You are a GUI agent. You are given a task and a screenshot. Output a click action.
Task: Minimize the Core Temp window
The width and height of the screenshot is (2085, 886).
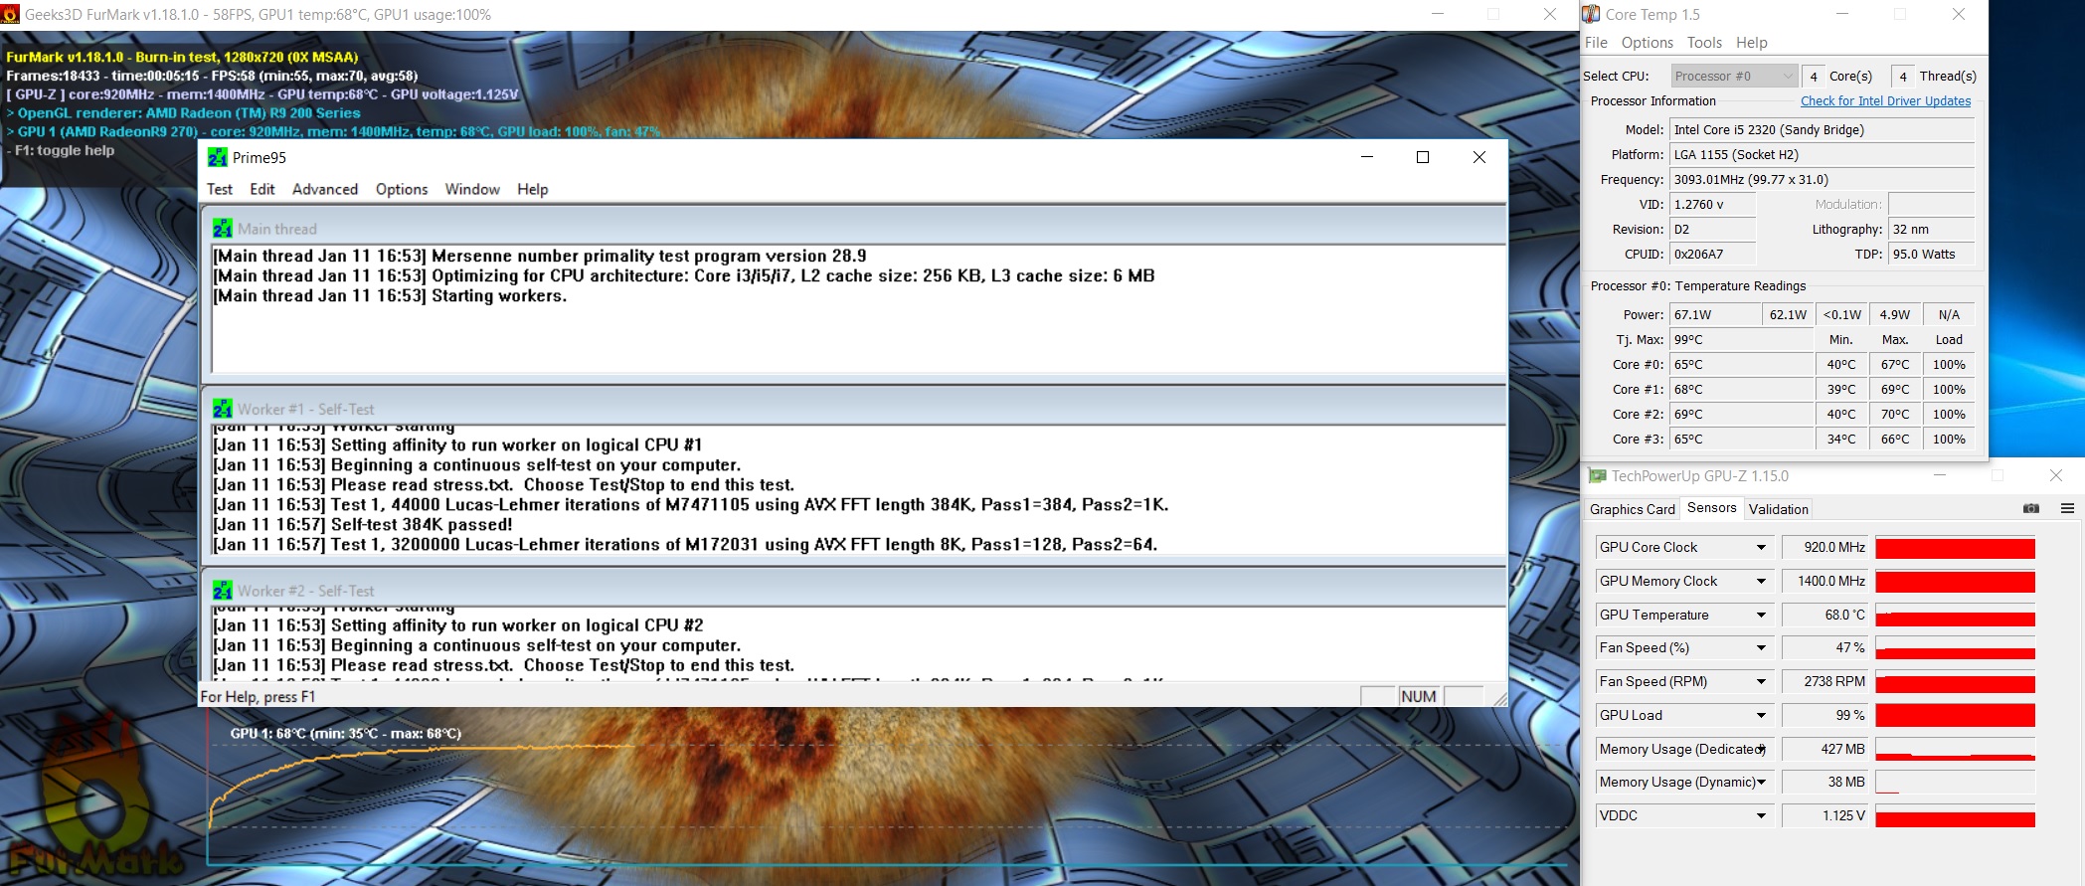(1842, 14)
